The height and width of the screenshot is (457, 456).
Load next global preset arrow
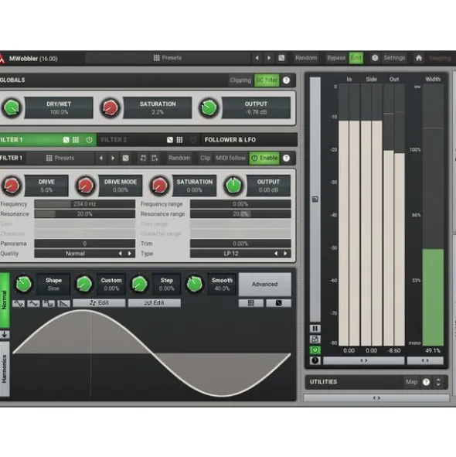269,58
